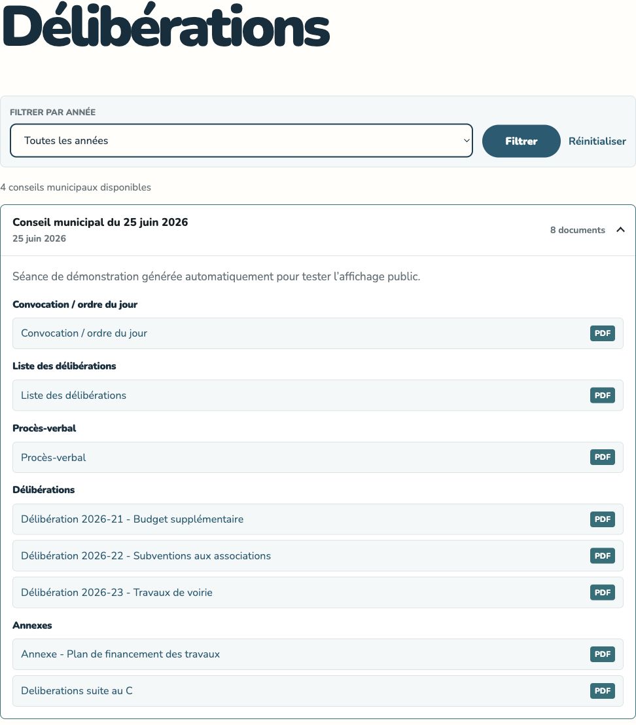Click the PDF badge for Deliberations suite au C
This screenshot has height=725, width=636.
602,691
